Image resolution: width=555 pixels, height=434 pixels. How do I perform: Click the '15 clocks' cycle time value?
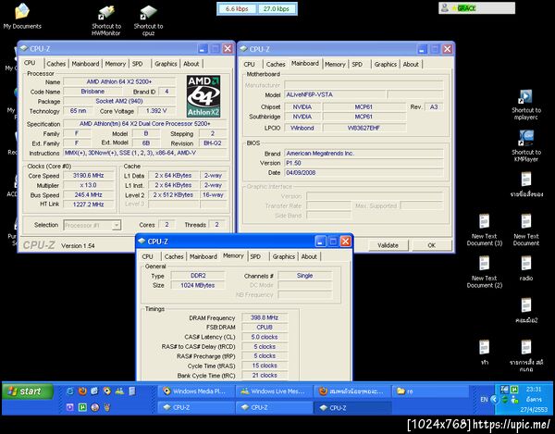tap(265, 366)
